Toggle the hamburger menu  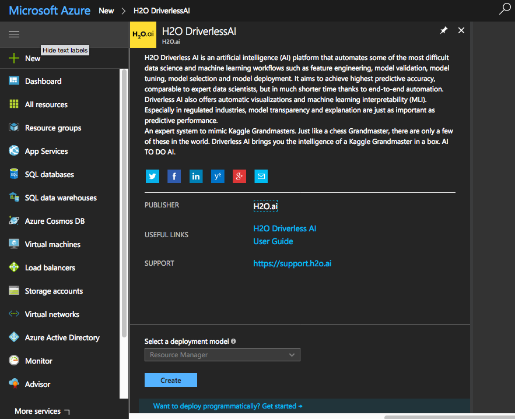tap(14, 34)
